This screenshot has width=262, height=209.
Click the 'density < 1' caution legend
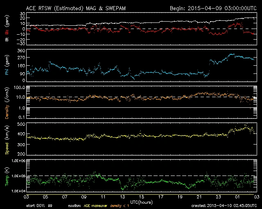point(120,206)
